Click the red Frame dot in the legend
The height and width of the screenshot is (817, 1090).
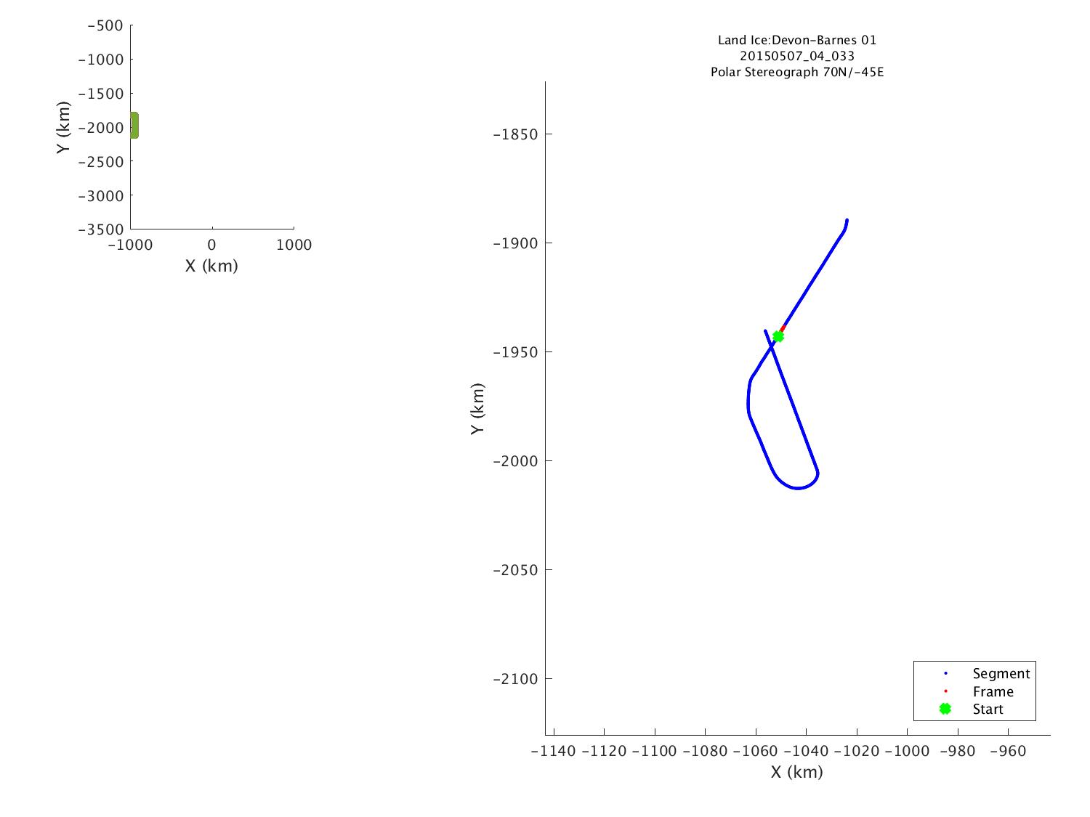click(x=945, y=691)
